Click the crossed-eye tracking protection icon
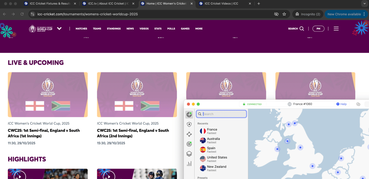This screenshot has width=369, height=179. point(276,14)
